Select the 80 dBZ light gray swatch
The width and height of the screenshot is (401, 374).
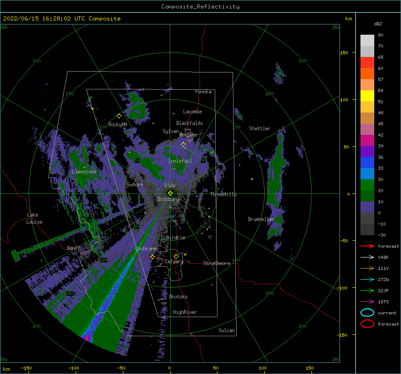[367, 40]
